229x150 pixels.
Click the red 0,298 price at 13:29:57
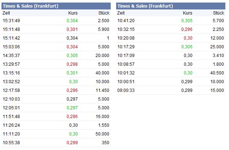pyautogui.click(x=72, y=64)
